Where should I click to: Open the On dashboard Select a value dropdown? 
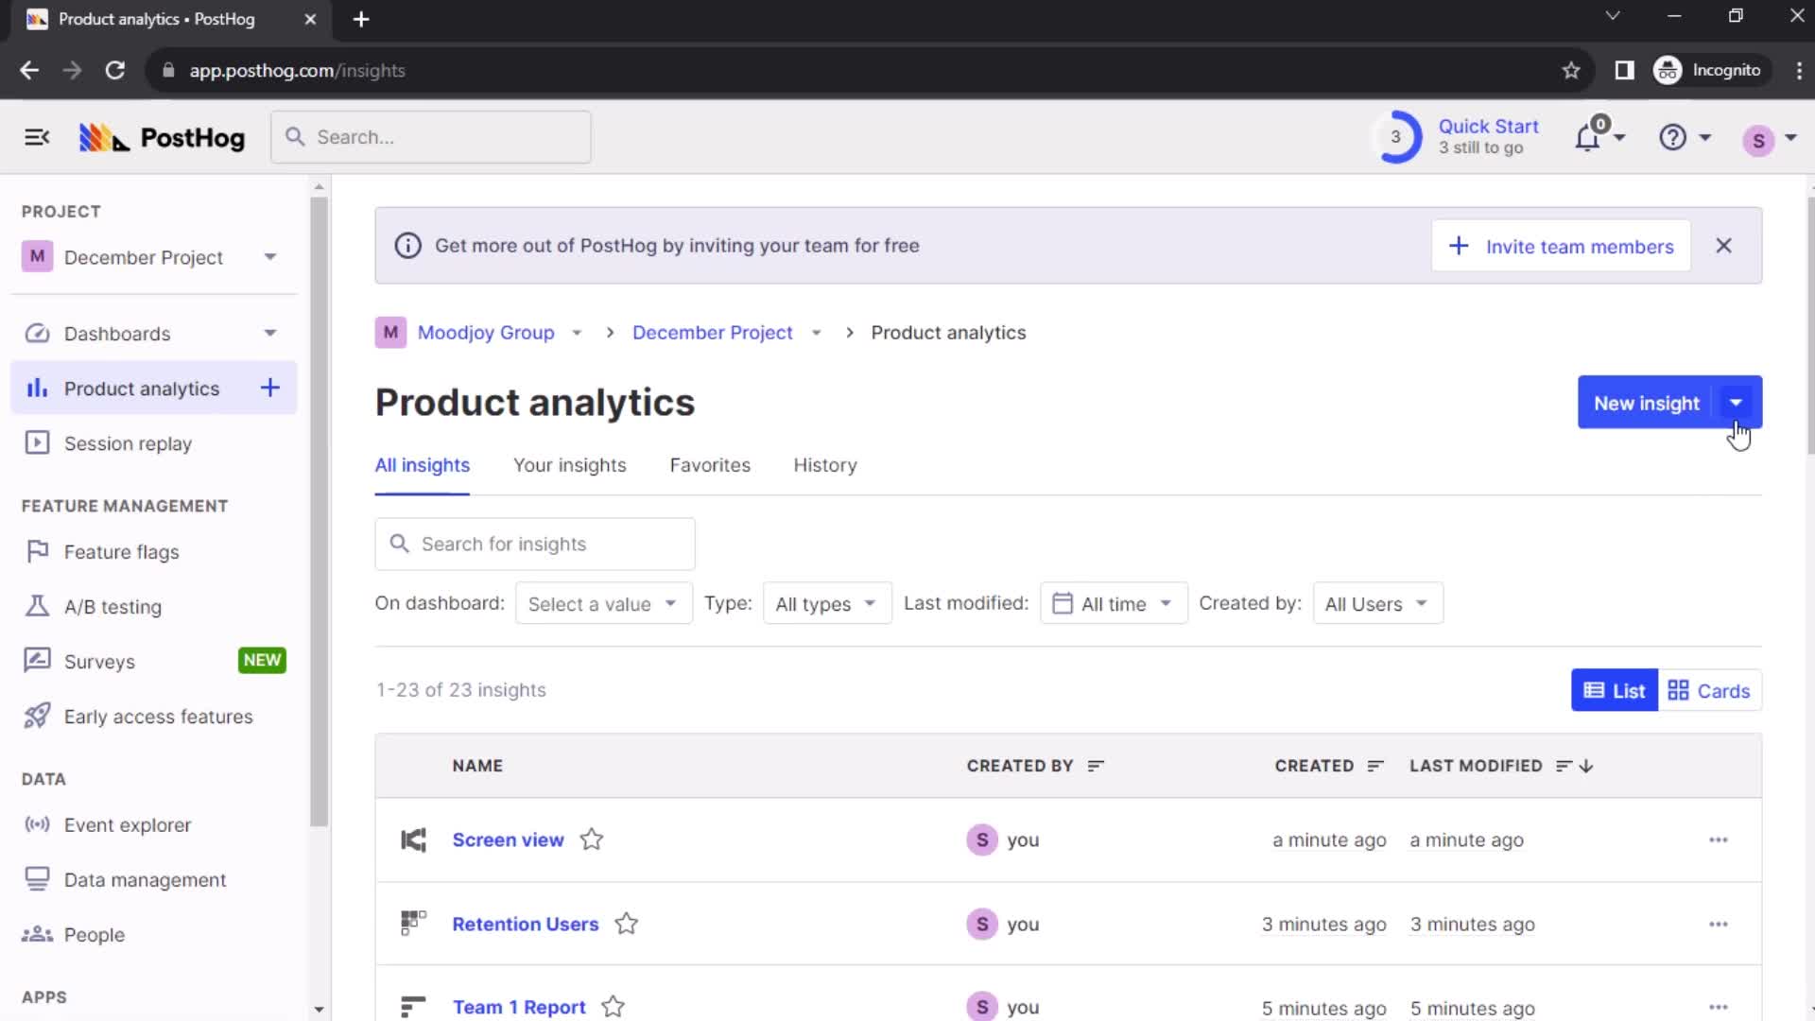pos(603,603)
